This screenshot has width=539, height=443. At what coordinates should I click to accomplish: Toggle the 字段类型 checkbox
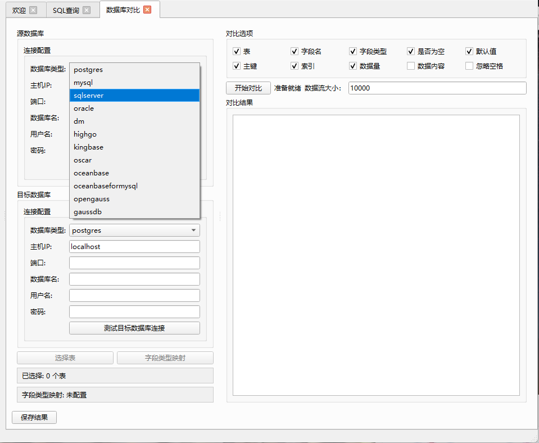point(353,52)
